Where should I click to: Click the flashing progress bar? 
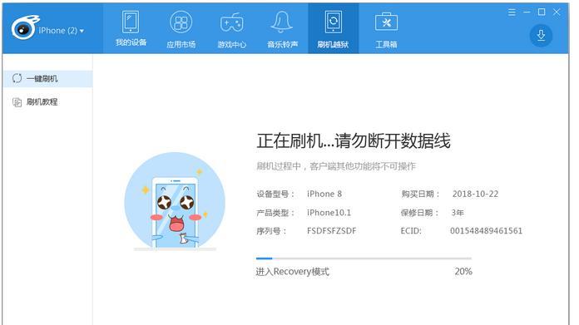pos(364,259)
